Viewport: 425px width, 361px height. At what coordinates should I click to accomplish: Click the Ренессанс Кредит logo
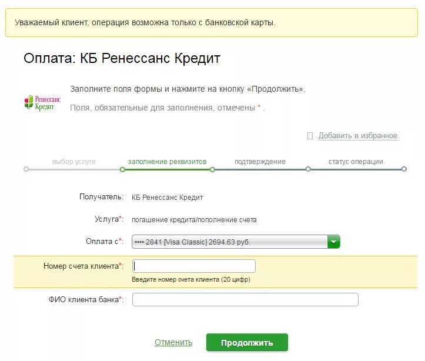(42, 103)
